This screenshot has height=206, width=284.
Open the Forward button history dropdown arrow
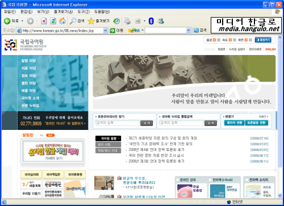pos(37,21)
